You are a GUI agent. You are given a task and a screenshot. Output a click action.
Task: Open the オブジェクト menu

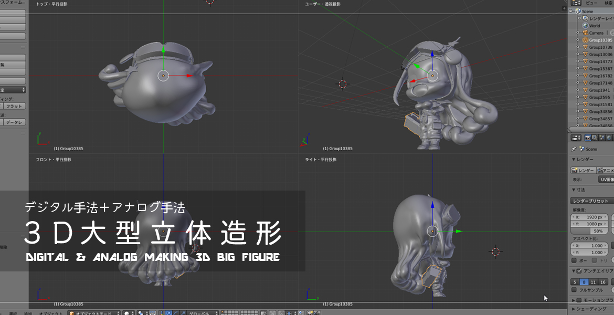50,312
